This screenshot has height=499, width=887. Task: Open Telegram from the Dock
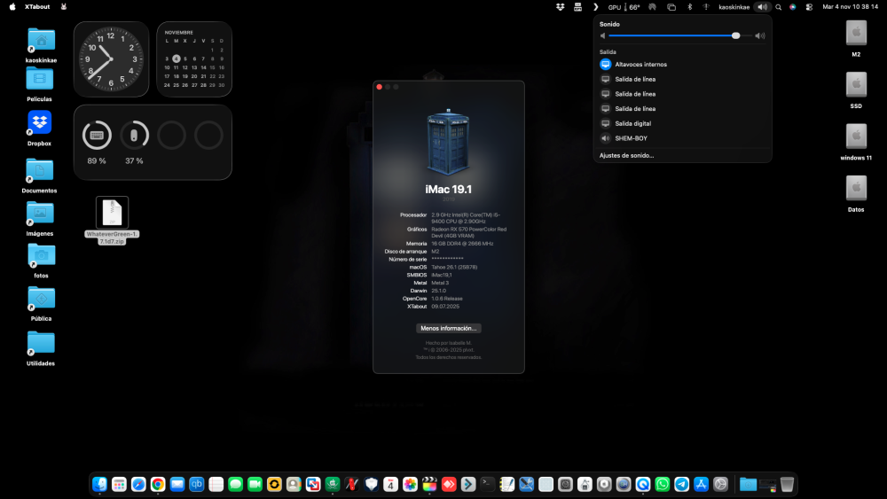click(x=681, y=484)
